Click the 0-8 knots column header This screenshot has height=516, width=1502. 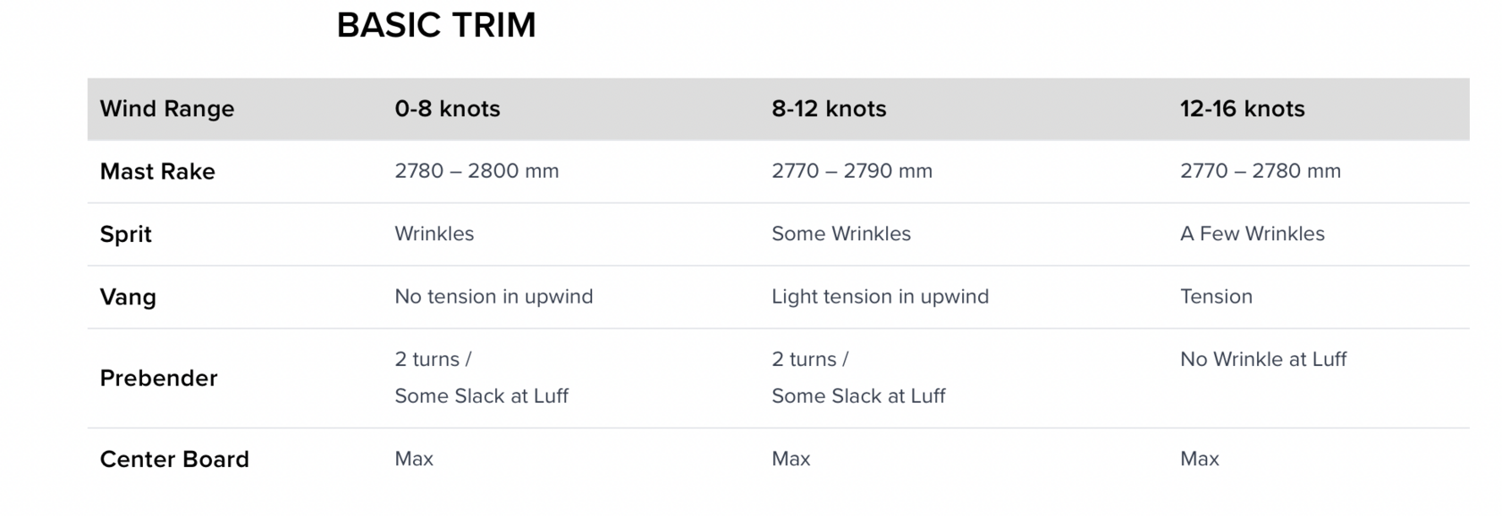point(447,109)
